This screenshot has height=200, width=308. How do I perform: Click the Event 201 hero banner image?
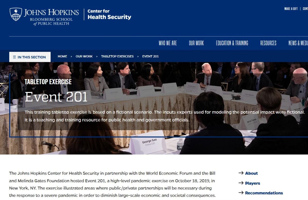click(154, 108)
